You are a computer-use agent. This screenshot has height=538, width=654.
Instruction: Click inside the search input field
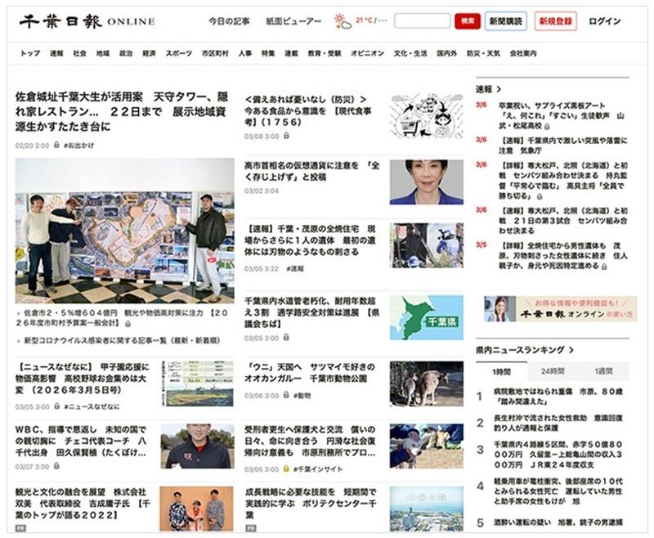pos(423,22)
